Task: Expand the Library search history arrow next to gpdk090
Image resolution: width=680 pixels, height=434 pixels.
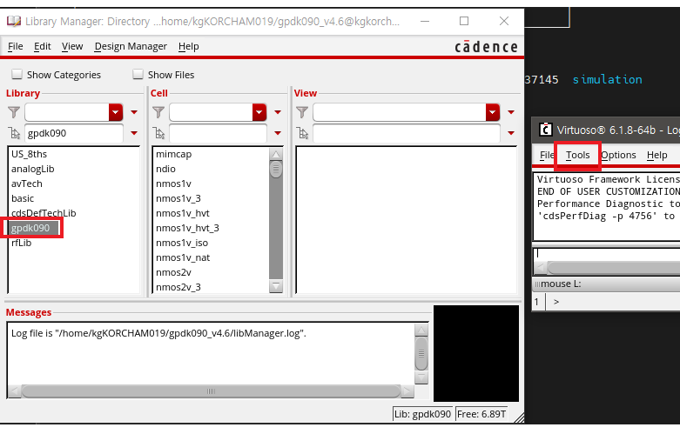Action: (134, 133)
